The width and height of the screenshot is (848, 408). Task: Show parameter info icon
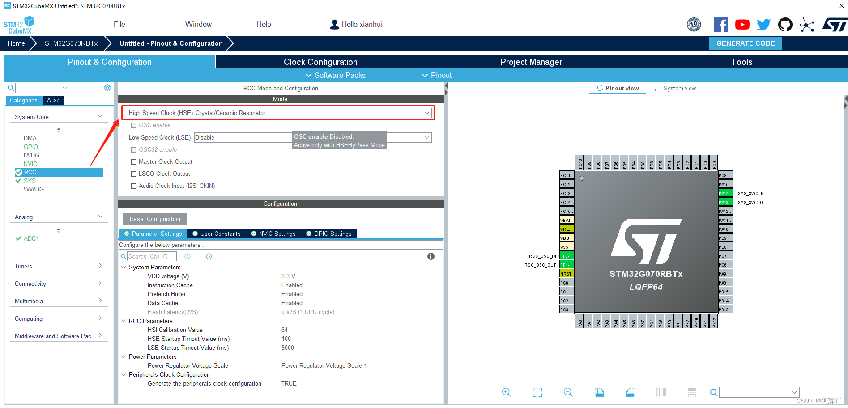pos(431,256)
